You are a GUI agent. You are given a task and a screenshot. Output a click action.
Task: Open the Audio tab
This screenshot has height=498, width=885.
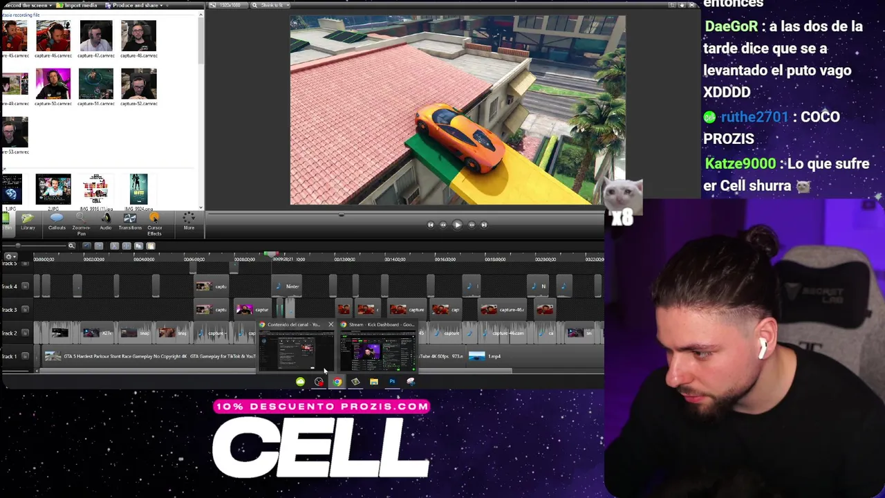[x=106, y=221]
